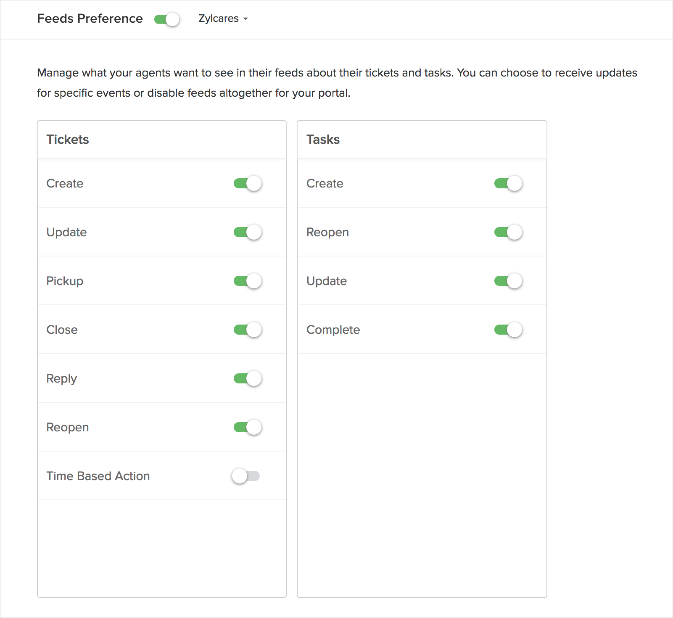
Task: Click the Pickup label under Tickets
Action: [x=65, y=281]
